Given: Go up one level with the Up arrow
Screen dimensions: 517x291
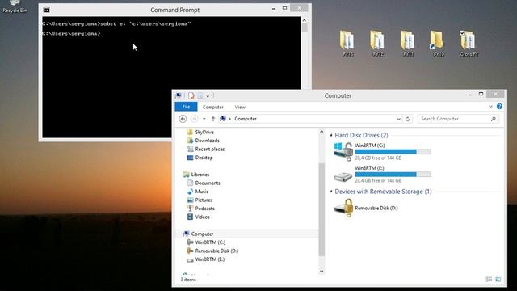Looking at the screenshot, I should 213,119.
